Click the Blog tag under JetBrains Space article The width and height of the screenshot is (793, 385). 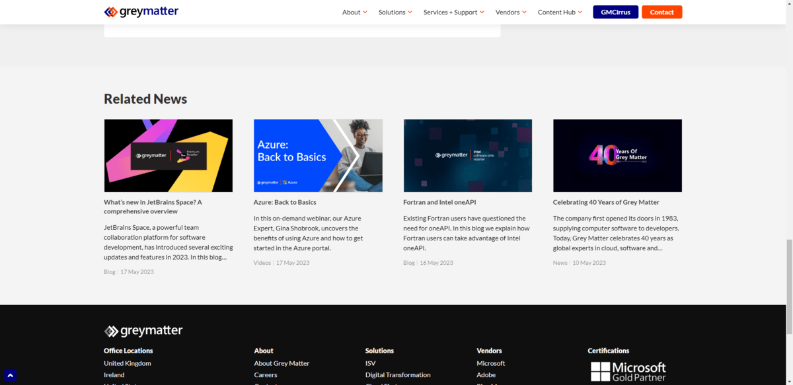click(x=110, y=271)
